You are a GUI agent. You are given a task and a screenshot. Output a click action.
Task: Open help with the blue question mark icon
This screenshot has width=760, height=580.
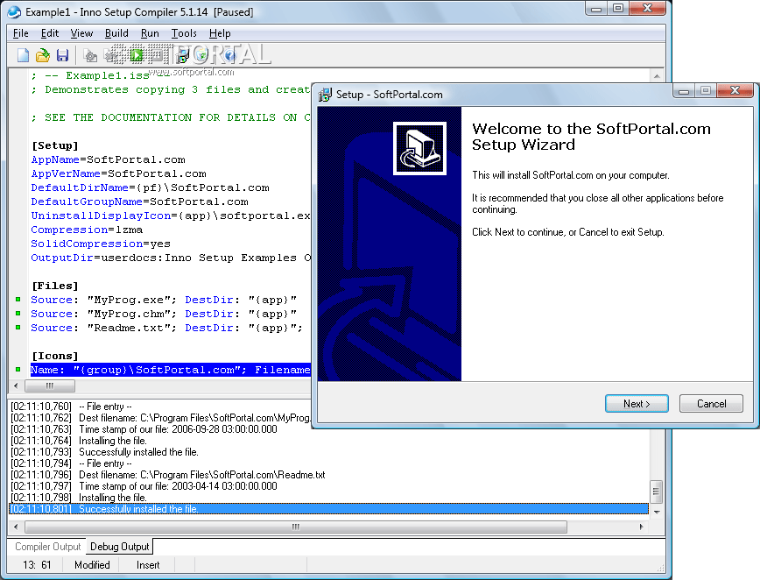point(229,55)
